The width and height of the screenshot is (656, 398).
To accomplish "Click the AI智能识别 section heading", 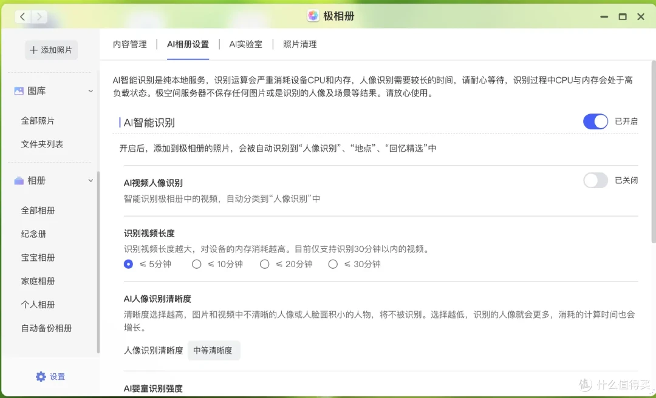I will (149, 123).
